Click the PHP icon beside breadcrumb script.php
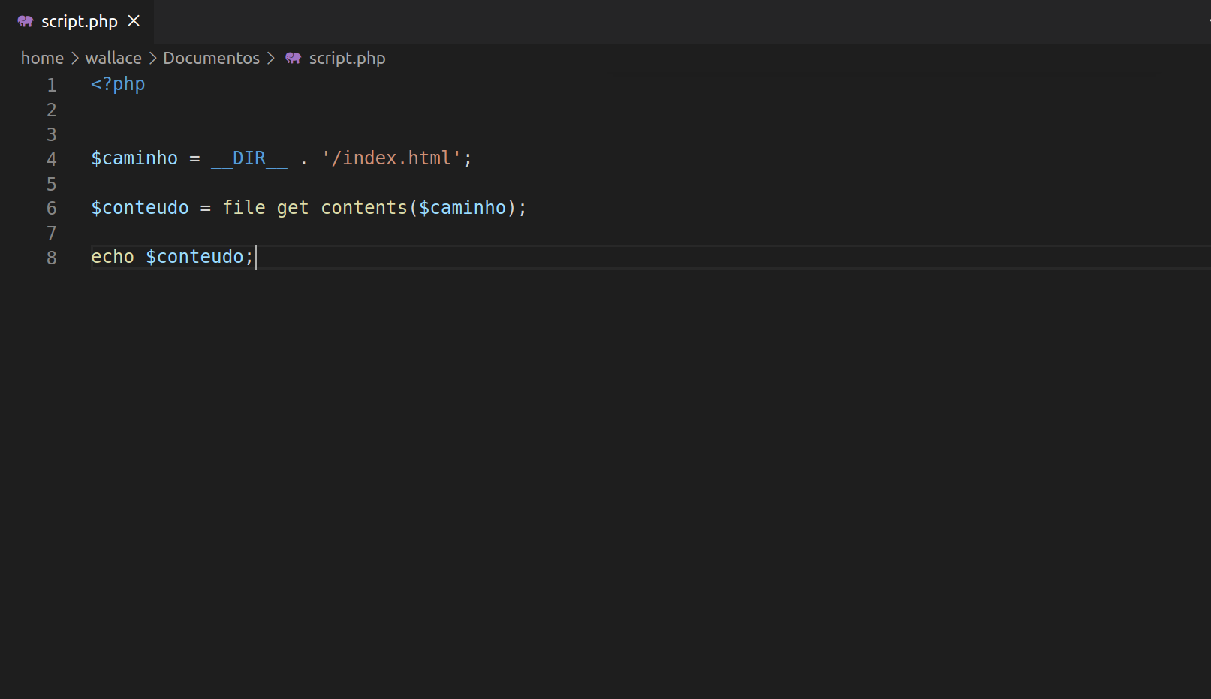The image size is (1211, 699). (x=293, y=58)
